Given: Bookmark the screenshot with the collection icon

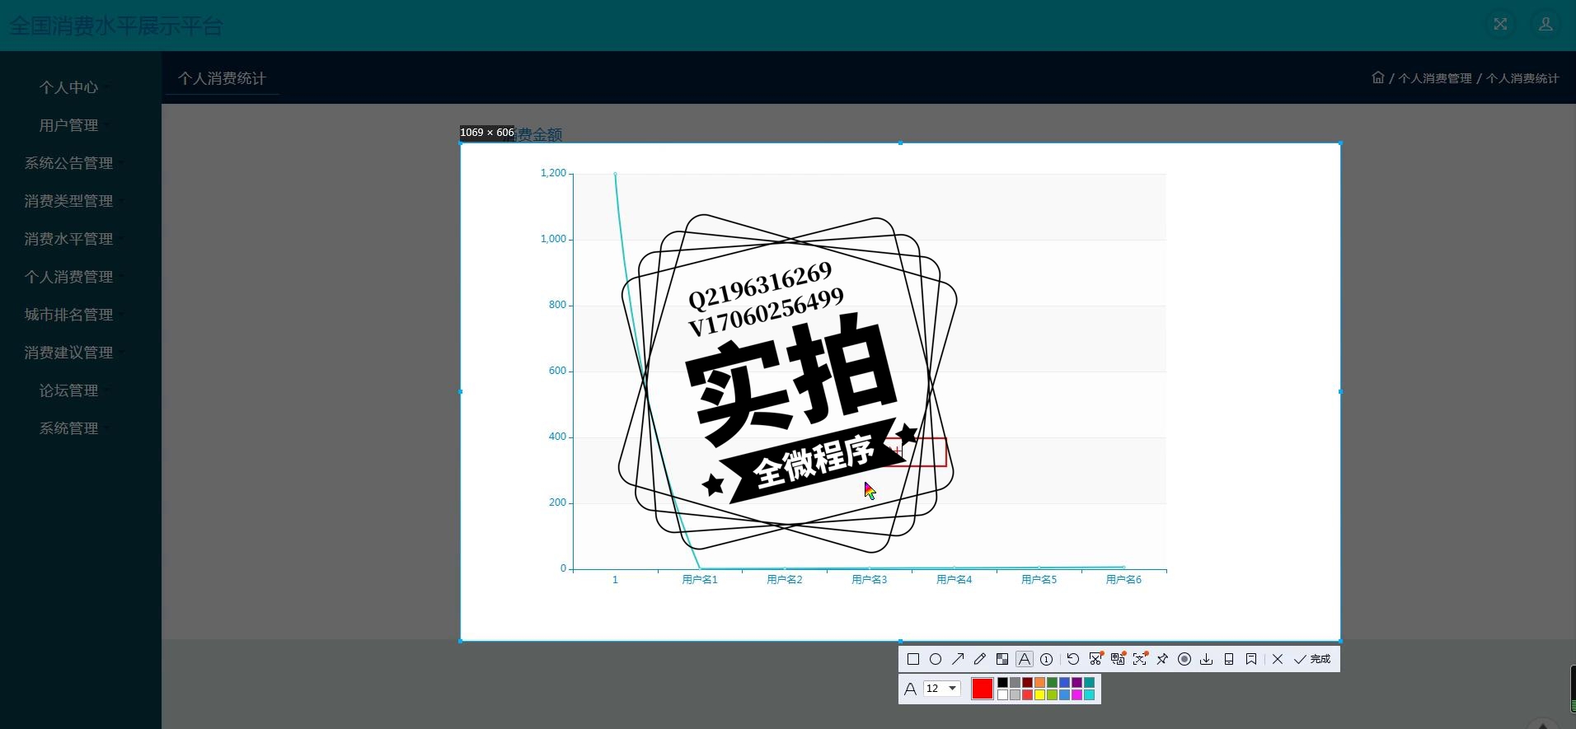Looking at the screenshot, I should point(1251,659).
